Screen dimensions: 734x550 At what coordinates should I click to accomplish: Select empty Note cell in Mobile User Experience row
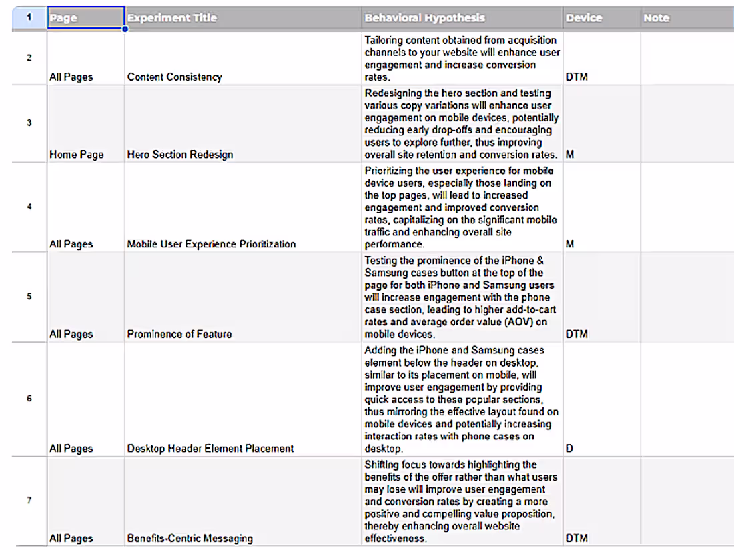click(687, 207)
